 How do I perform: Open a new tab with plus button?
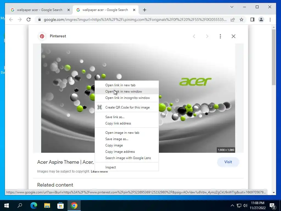[145, 10]
